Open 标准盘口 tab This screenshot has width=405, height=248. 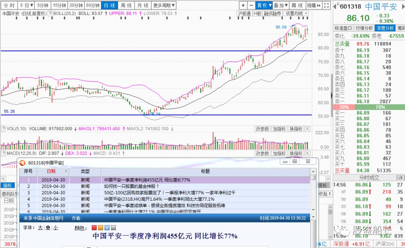[x=343, y=28]
